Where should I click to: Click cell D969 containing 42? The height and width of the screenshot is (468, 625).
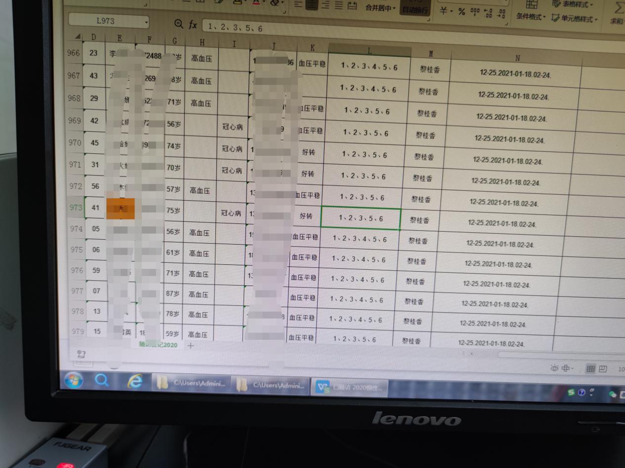click(x=94, y=120)
